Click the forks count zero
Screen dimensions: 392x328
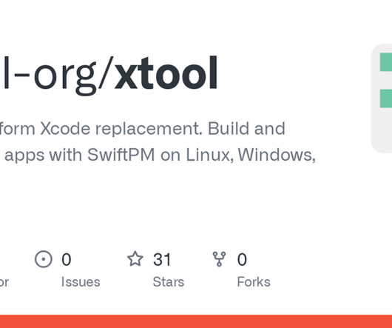[242, 259]
